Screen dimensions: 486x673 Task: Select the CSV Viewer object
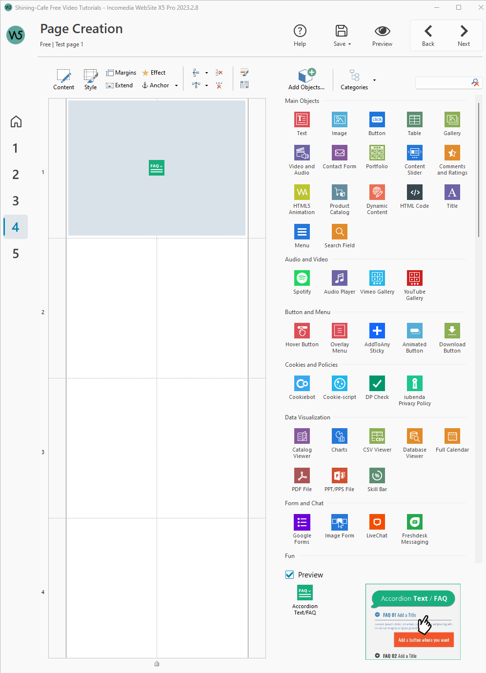click(x=377, y=436)
